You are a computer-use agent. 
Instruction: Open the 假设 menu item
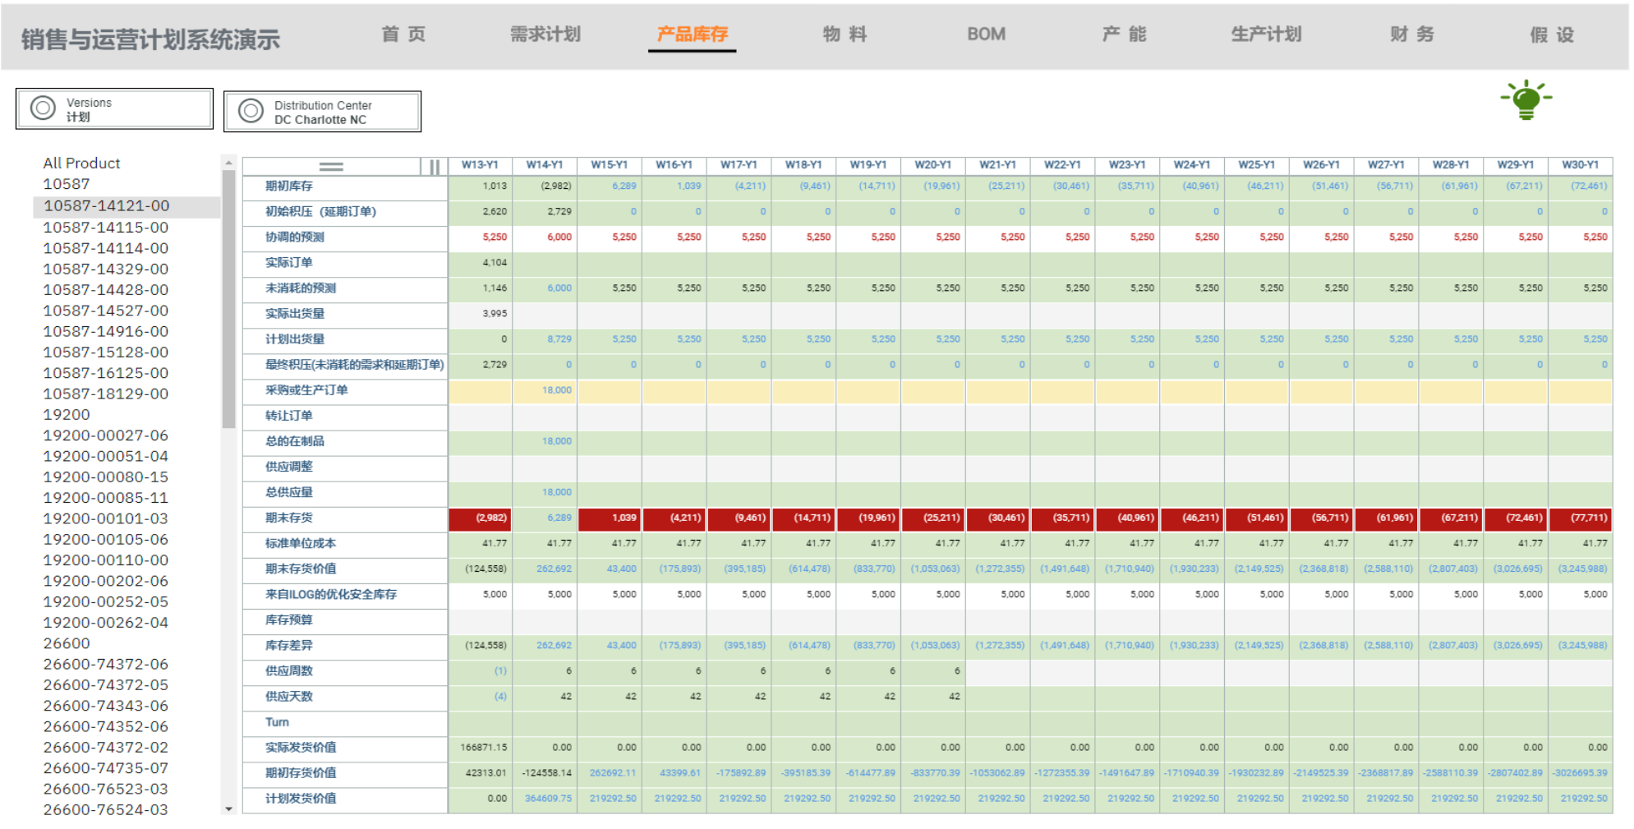click(x=1551, y=35)
